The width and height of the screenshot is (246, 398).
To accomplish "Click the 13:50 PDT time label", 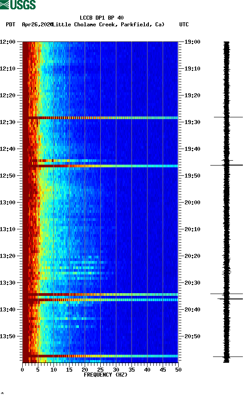I will pos(8,336).
